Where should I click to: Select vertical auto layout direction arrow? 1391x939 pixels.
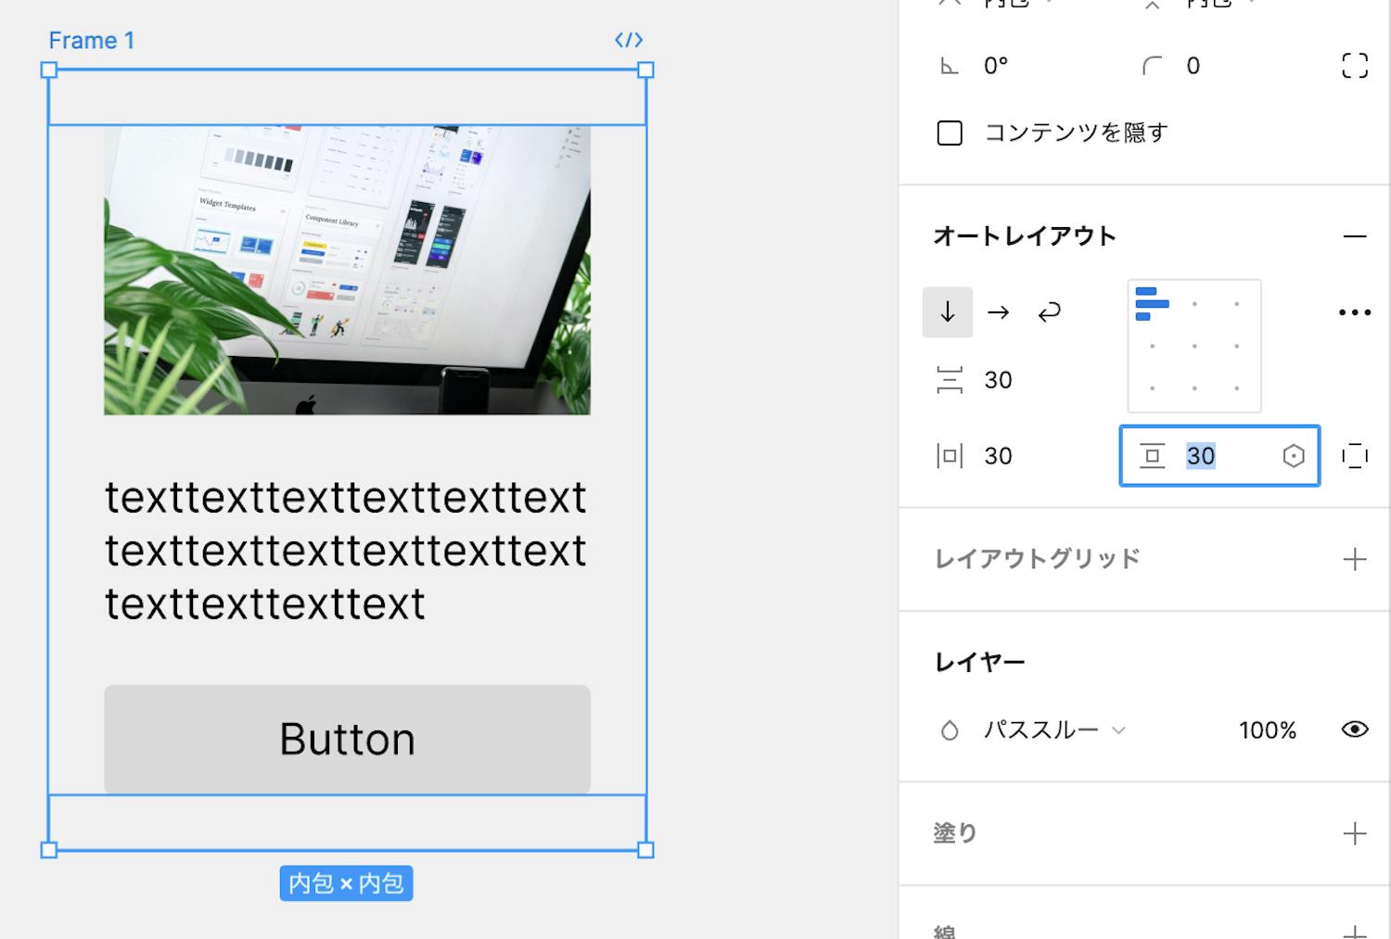pos(947,312)
